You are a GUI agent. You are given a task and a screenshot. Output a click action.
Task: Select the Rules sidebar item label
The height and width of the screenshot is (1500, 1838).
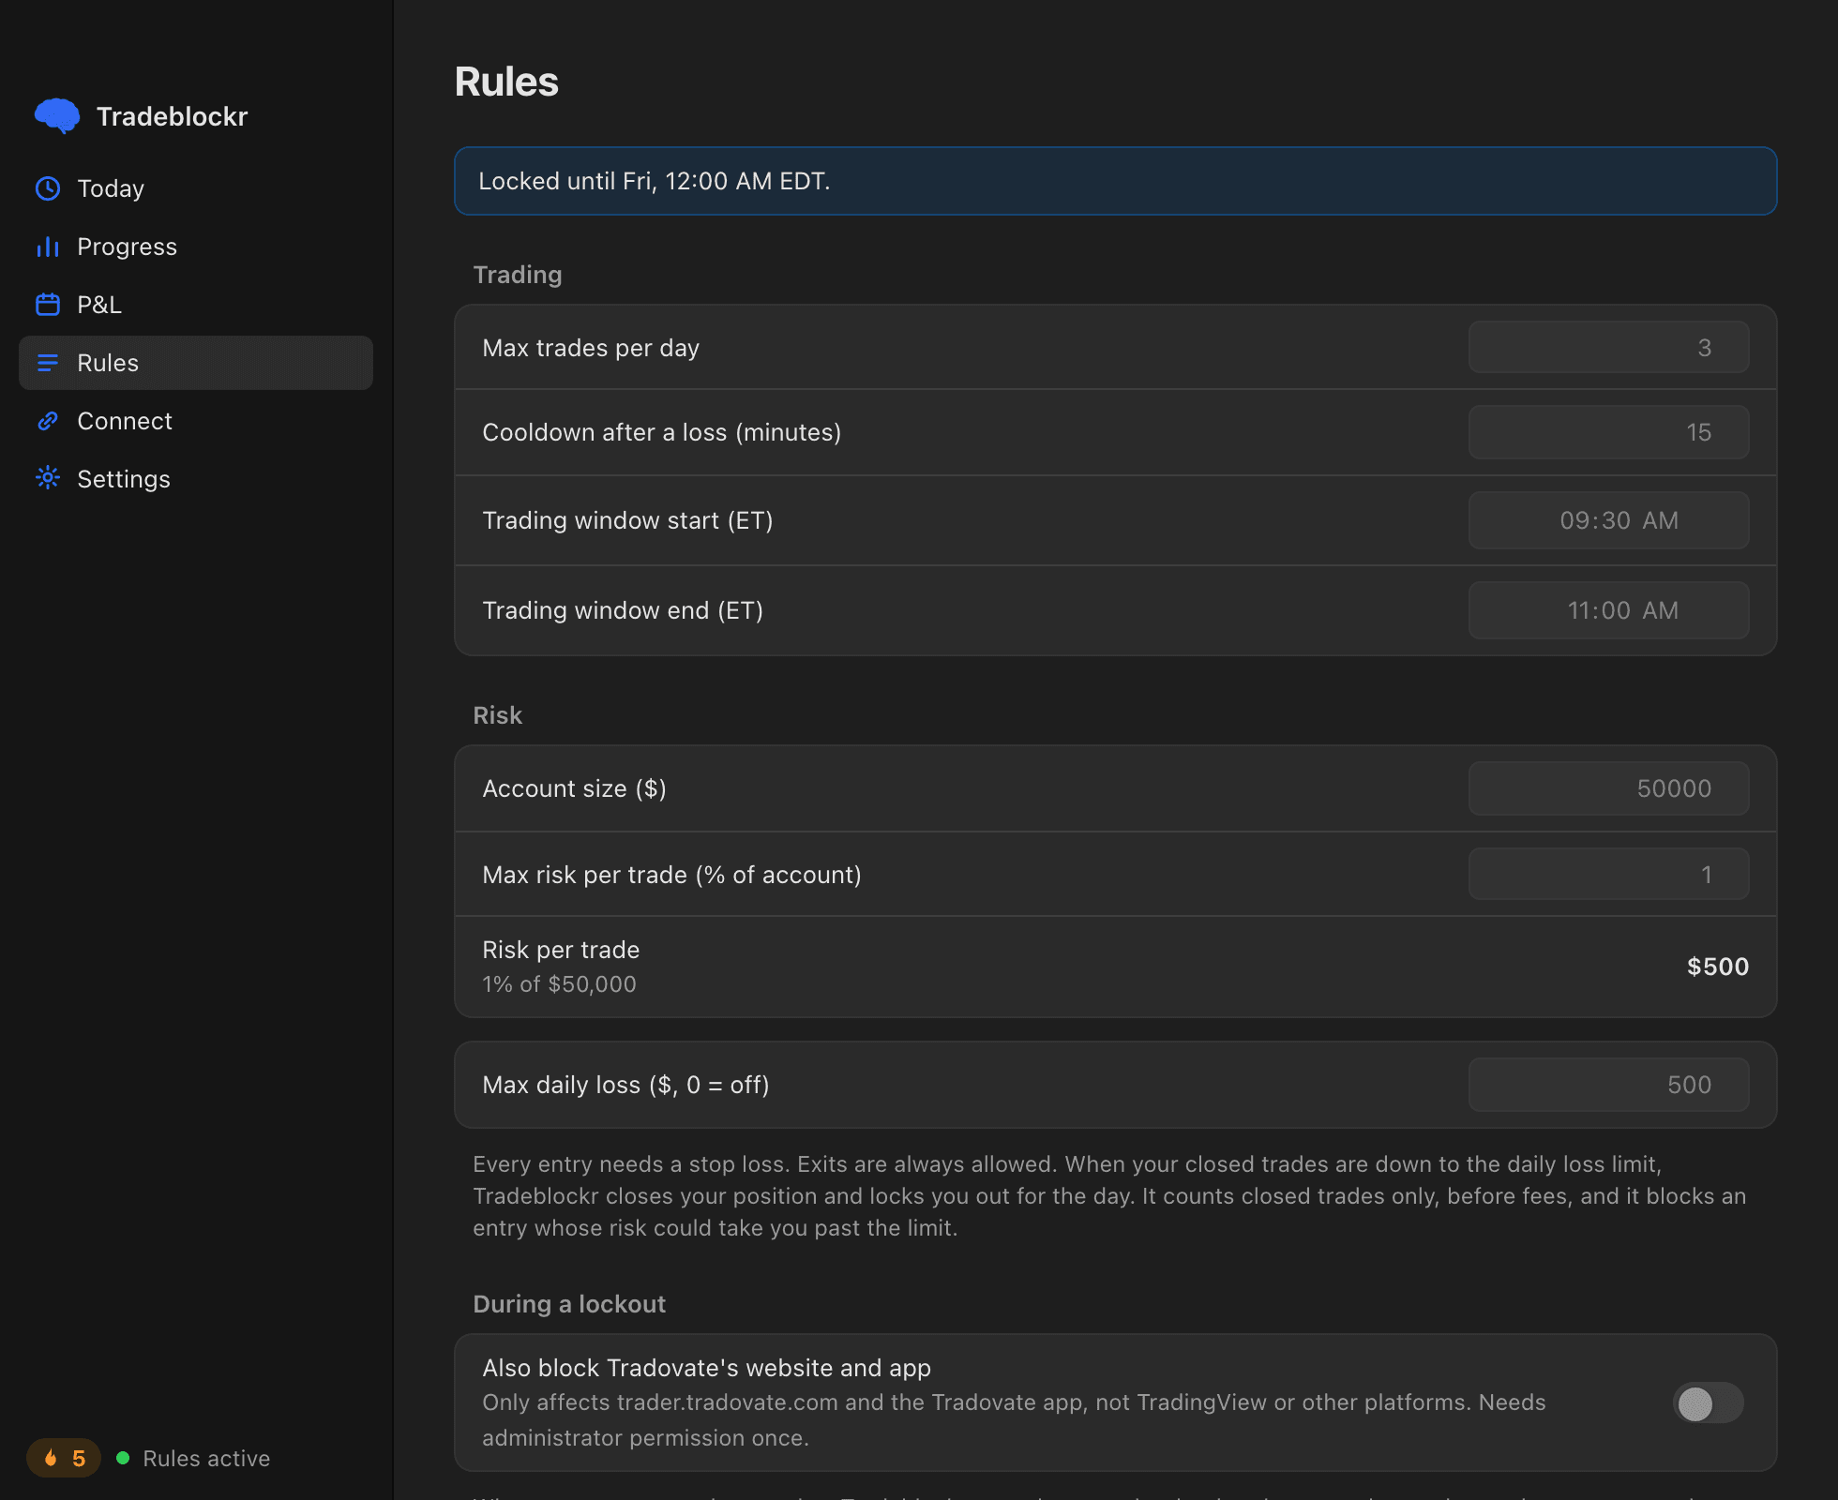(108, 363)
